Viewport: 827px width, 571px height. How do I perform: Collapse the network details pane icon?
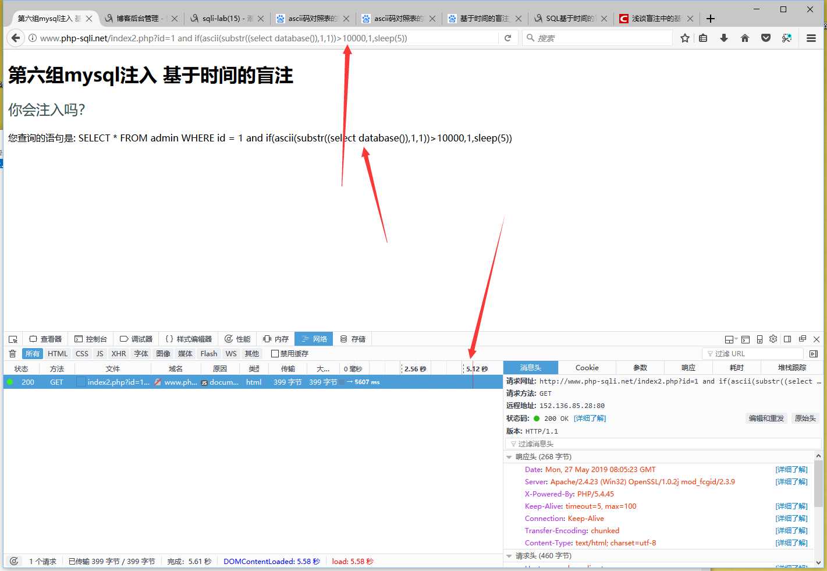click(x=814, y=353)
